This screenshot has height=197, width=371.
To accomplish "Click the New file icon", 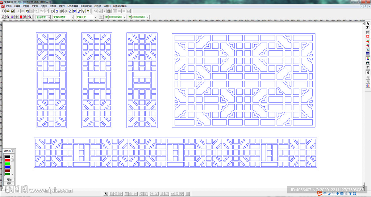I will tap(3, 11).
